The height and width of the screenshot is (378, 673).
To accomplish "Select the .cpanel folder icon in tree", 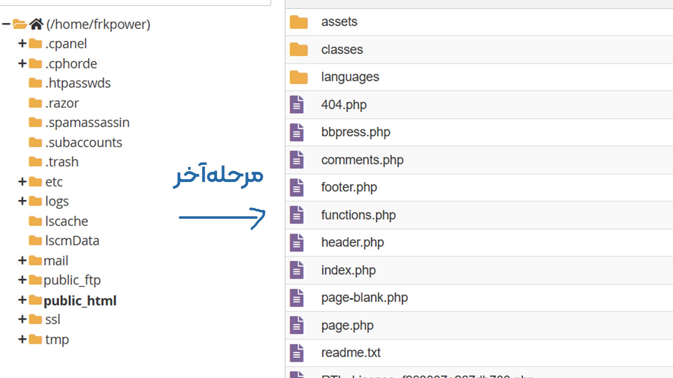I will 35,43.
